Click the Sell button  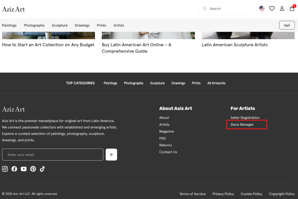coord(287,25)
